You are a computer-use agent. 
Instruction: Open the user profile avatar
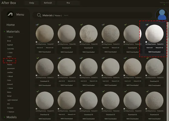(162, 15)
